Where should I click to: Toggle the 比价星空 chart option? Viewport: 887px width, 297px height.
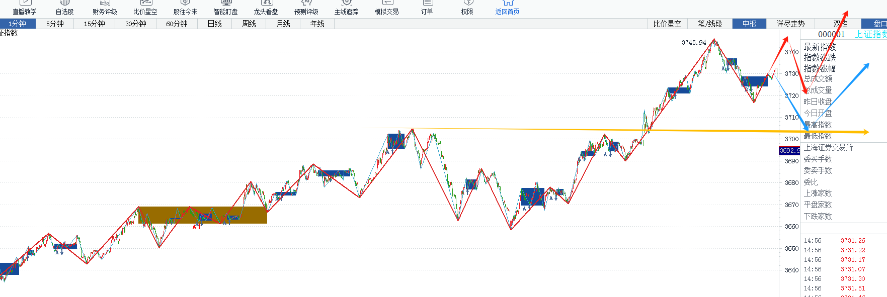[667, 24]
